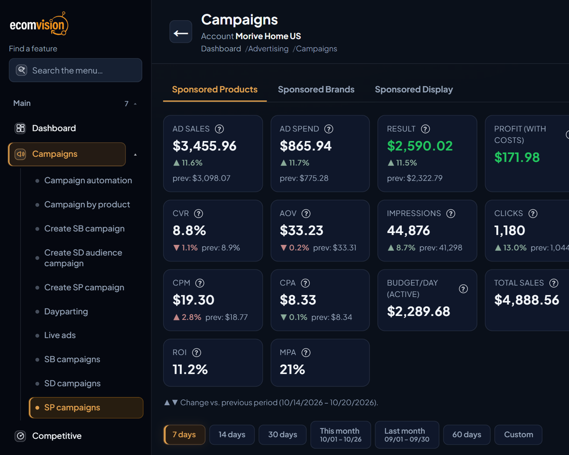The width and height of the screenshot is (569, 455).
Task: Open Dayparting submenu item
Action: [x=66, y=311]
